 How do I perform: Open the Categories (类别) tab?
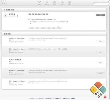(54, 3)
